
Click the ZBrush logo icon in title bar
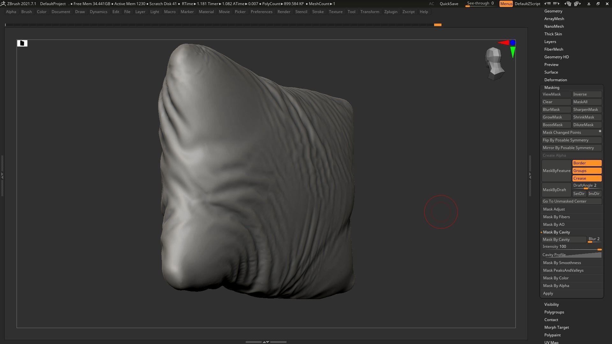tap(3, 4)
